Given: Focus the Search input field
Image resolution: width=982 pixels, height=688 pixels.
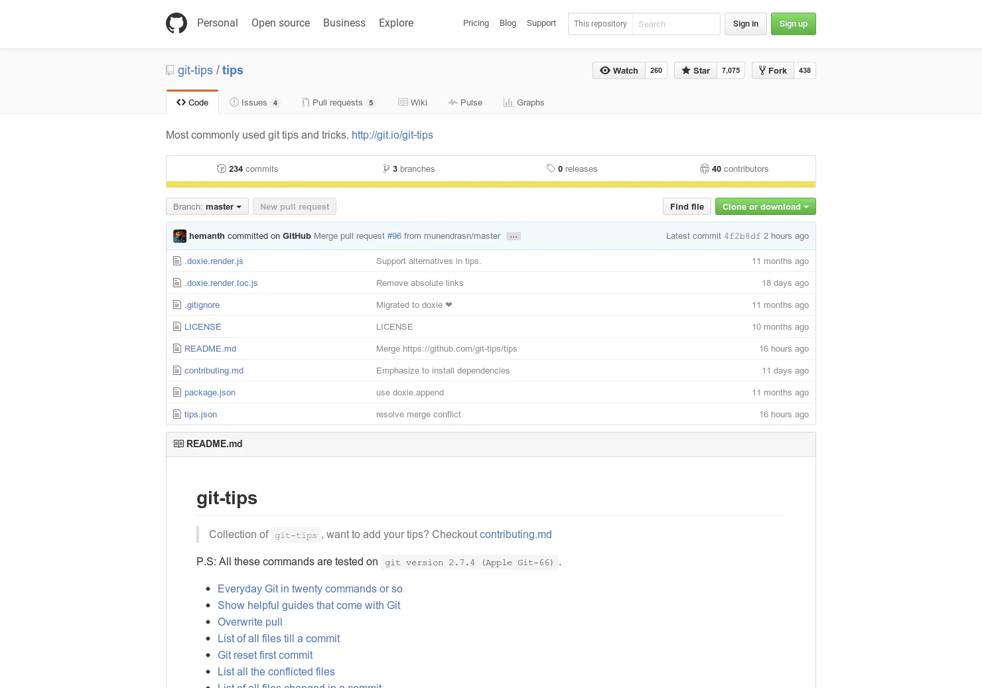Looking at the screenshot, I should (676, 24).
